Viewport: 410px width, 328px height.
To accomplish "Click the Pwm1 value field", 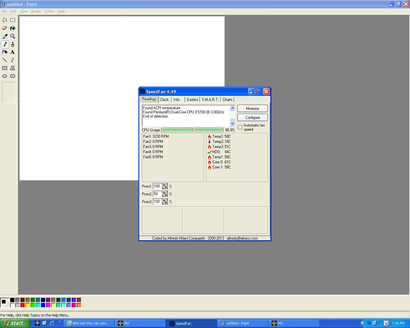I will click(157, 186).
